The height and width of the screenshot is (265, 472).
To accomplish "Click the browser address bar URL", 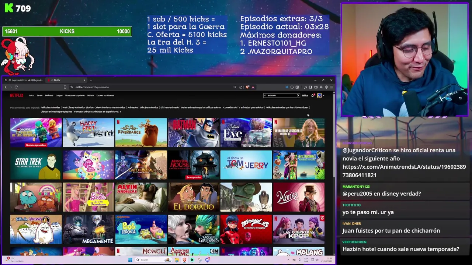I will pos(92,87).
